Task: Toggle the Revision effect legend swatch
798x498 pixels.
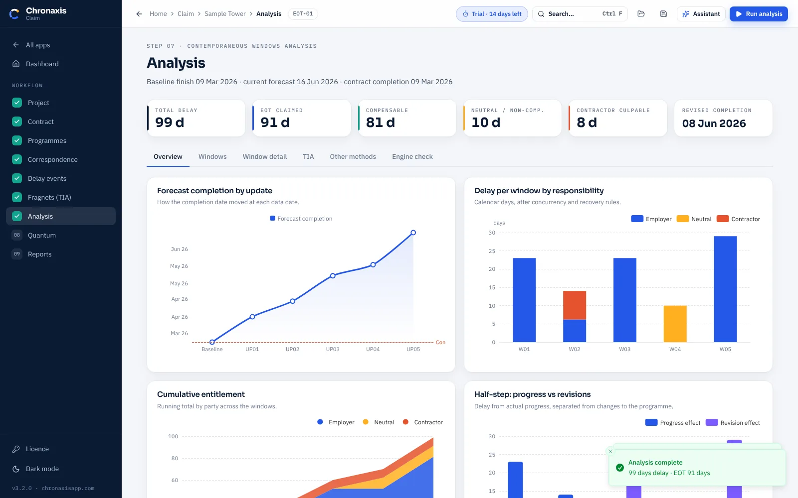Action: pos(712,422)
